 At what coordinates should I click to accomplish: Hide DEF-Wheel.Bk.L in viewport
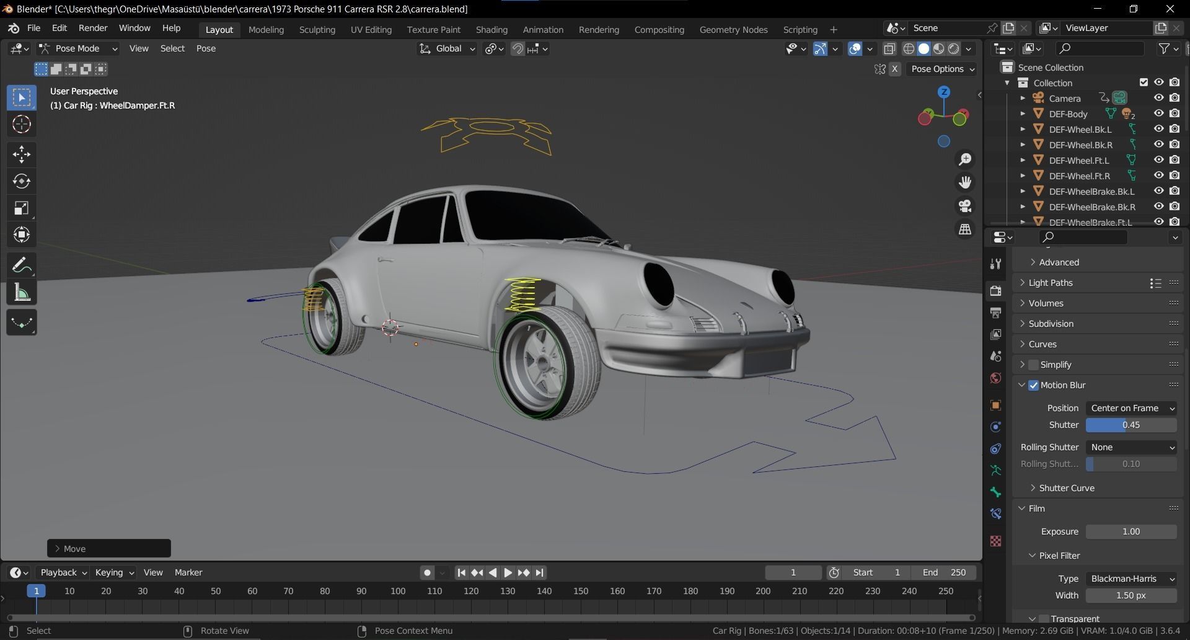coord(1158,129)
